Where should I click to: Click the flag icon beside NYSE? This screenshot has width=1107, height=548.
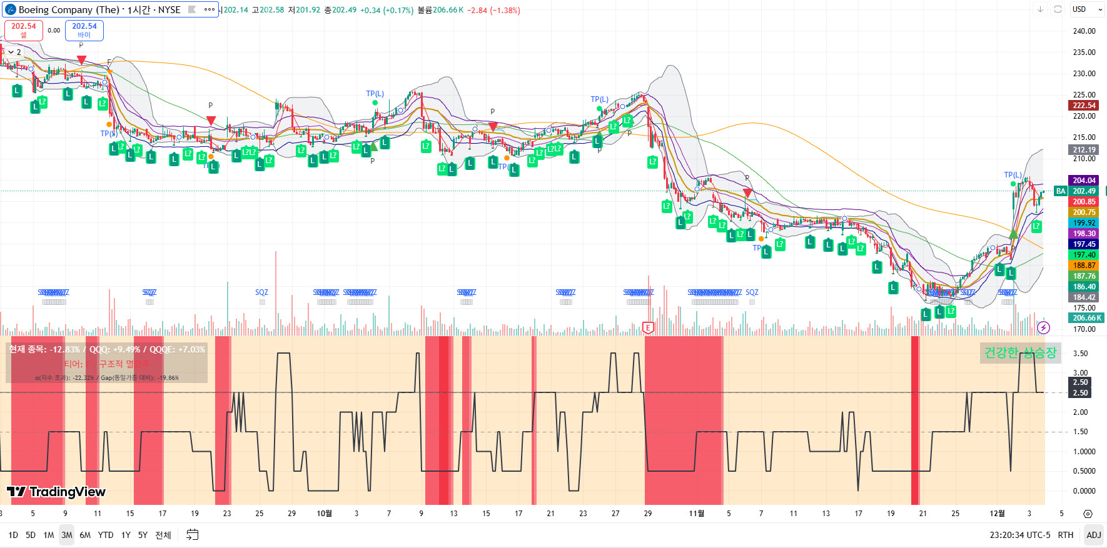click(193, 9)
